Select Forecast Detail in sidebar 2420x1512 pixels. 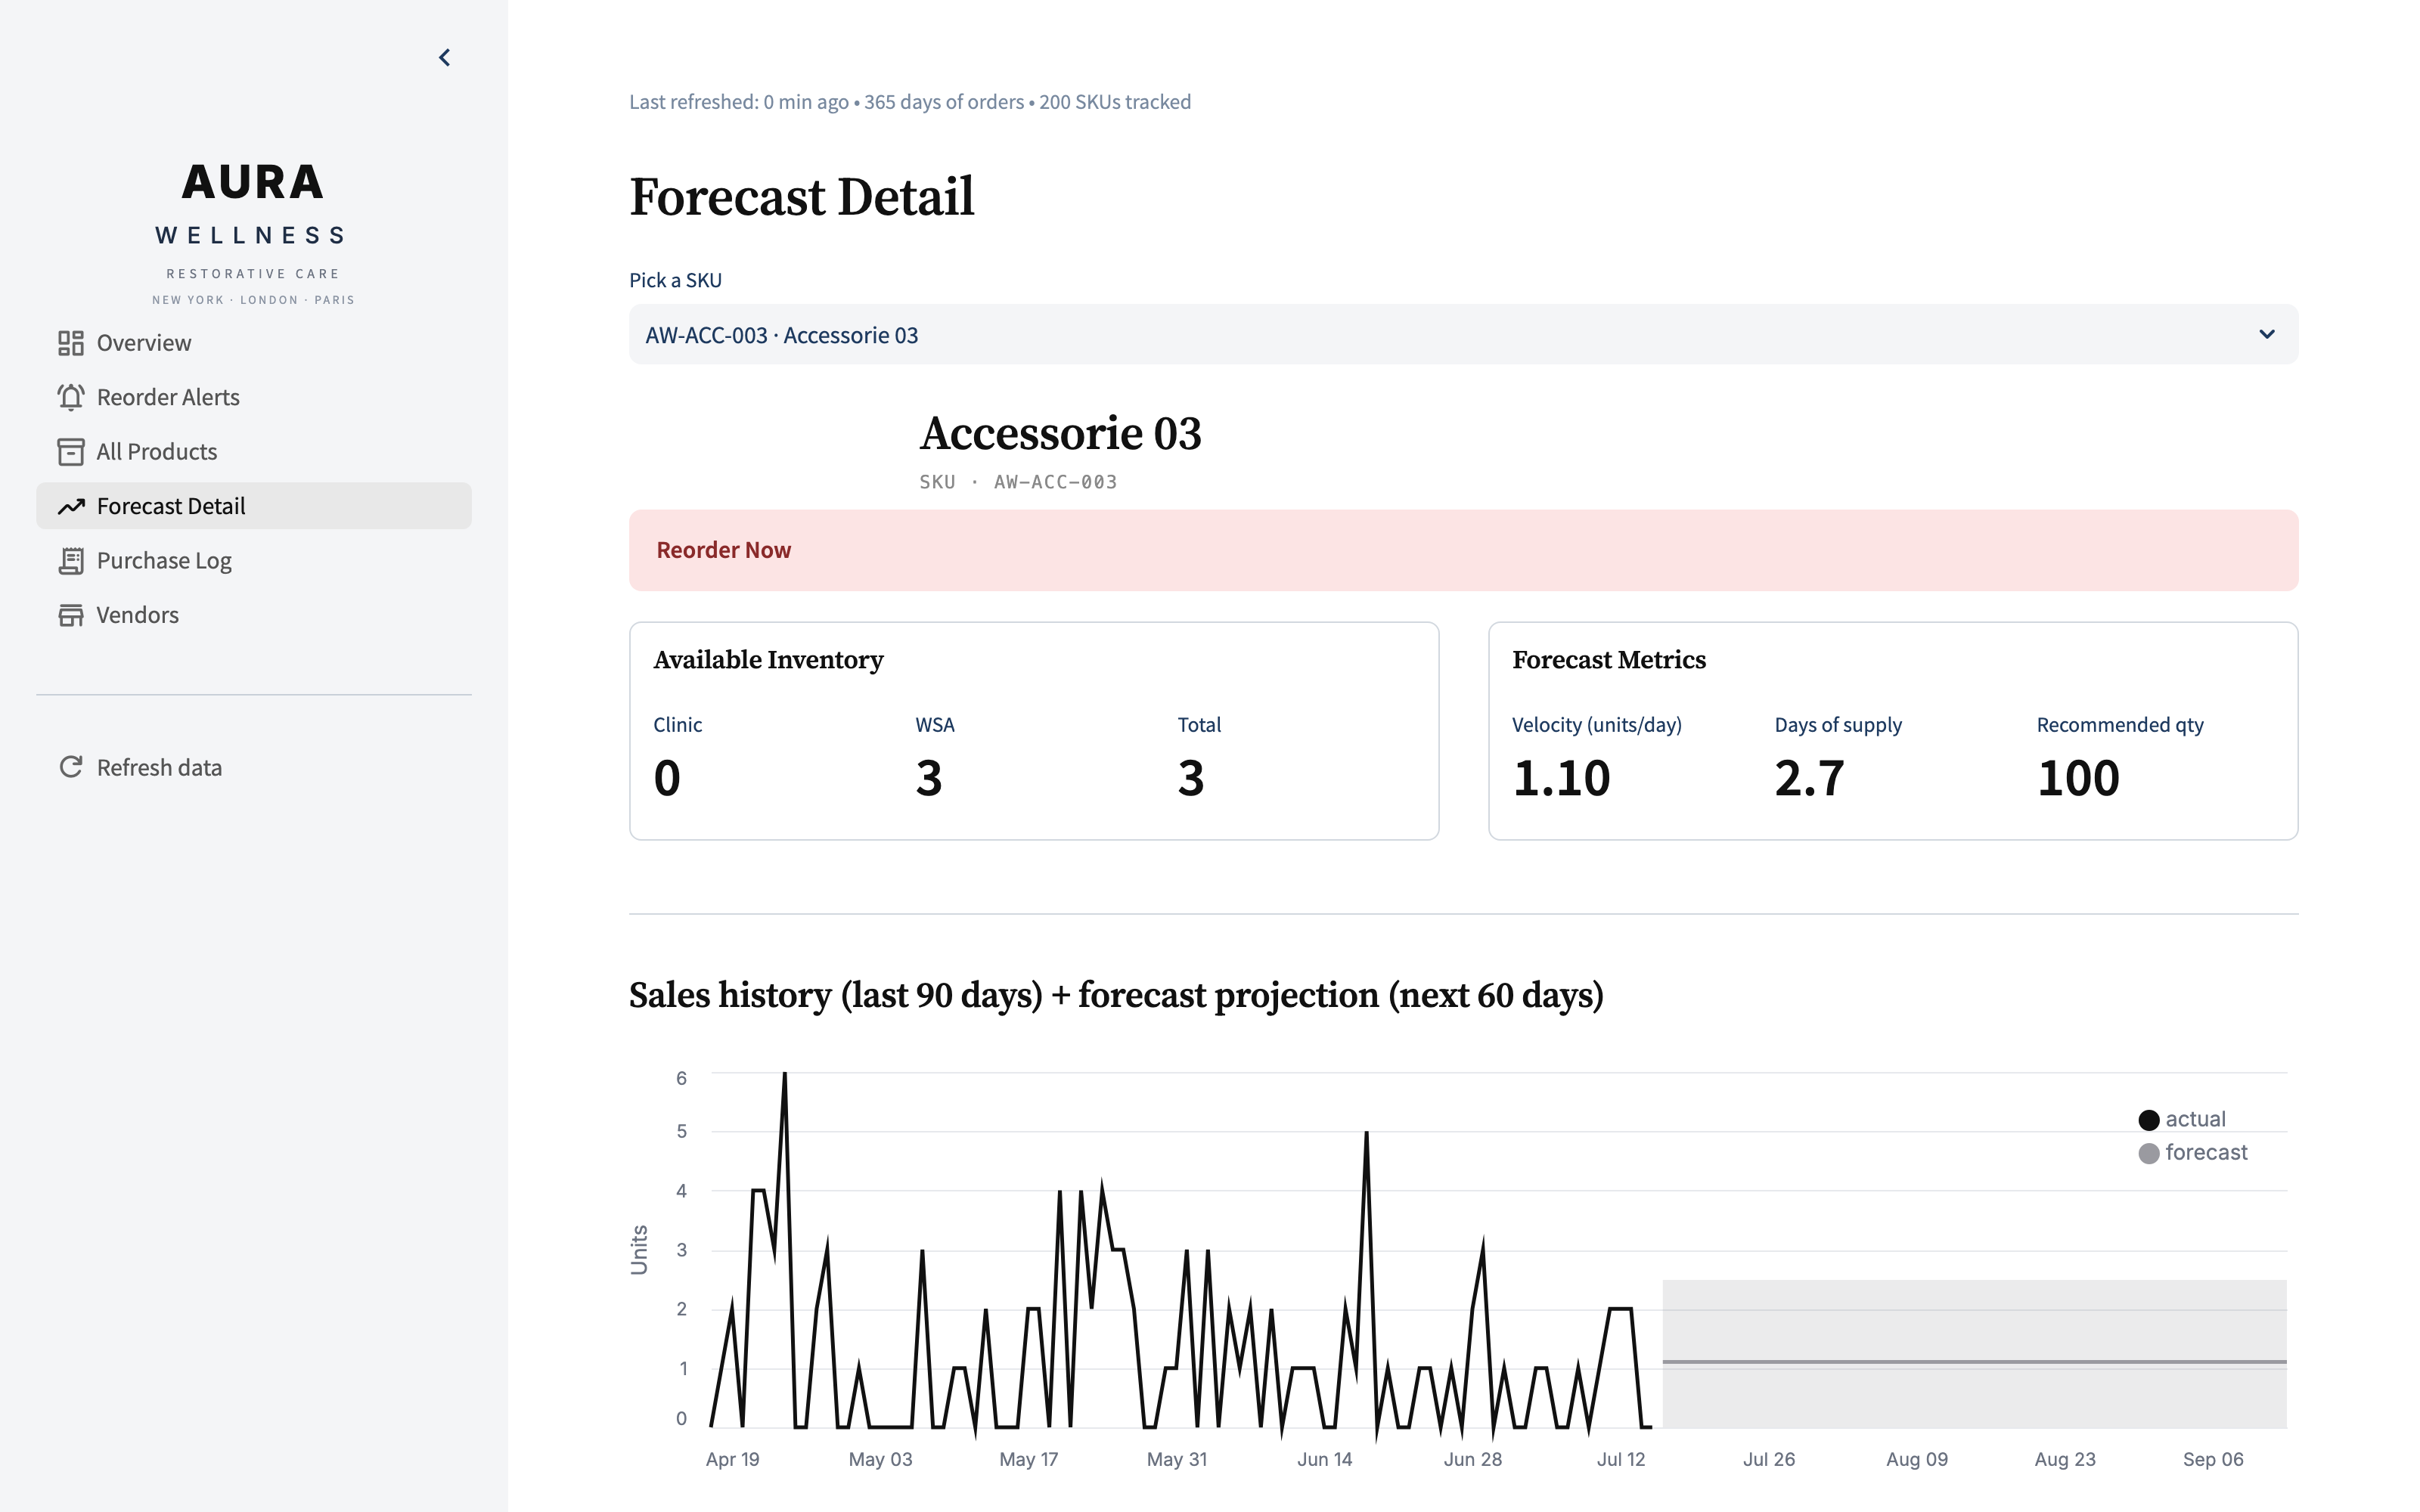pos(254,506)
